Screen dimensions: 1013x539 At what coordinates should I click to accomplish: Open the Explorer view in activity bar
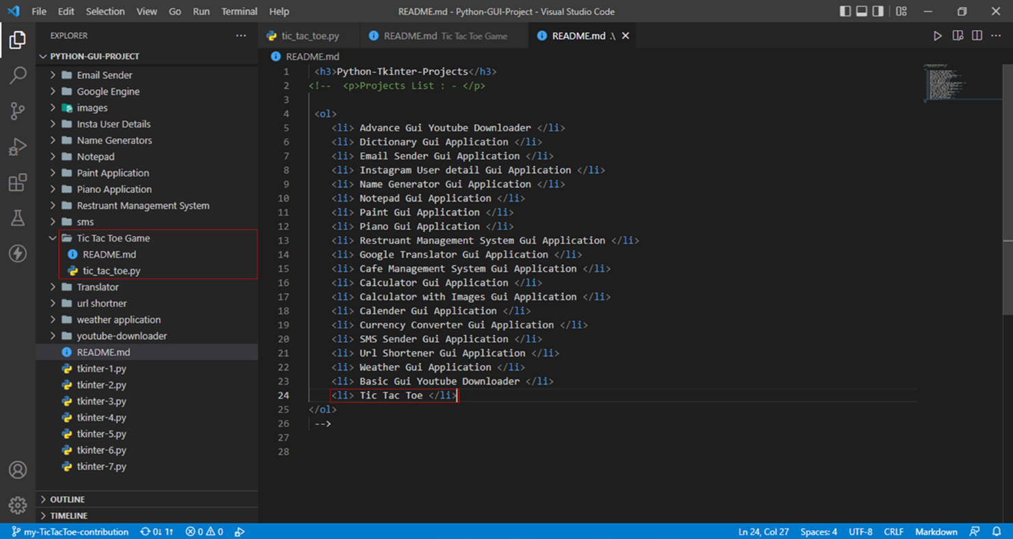18,40
